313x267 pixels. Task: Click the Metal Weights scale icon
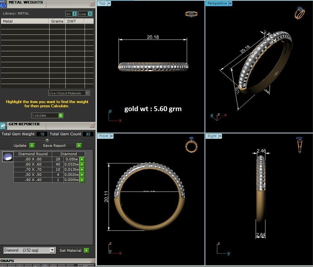(3, 4)
